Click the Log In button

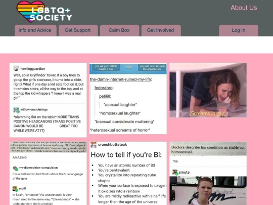239,30
